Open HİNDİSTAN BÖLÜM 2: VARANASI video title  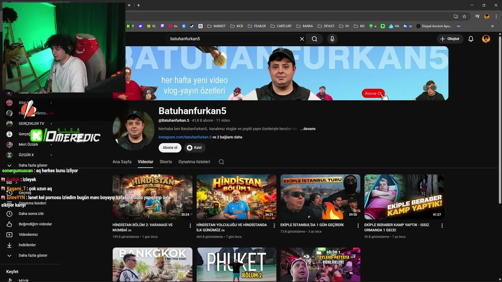[x=143, y=228]
